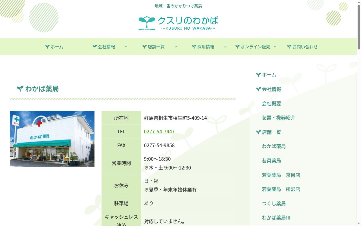Click the Kusuri no Wakaba logo
Image resolution: width=361 pixels, height=226 pixels.
tap(178, 23)
